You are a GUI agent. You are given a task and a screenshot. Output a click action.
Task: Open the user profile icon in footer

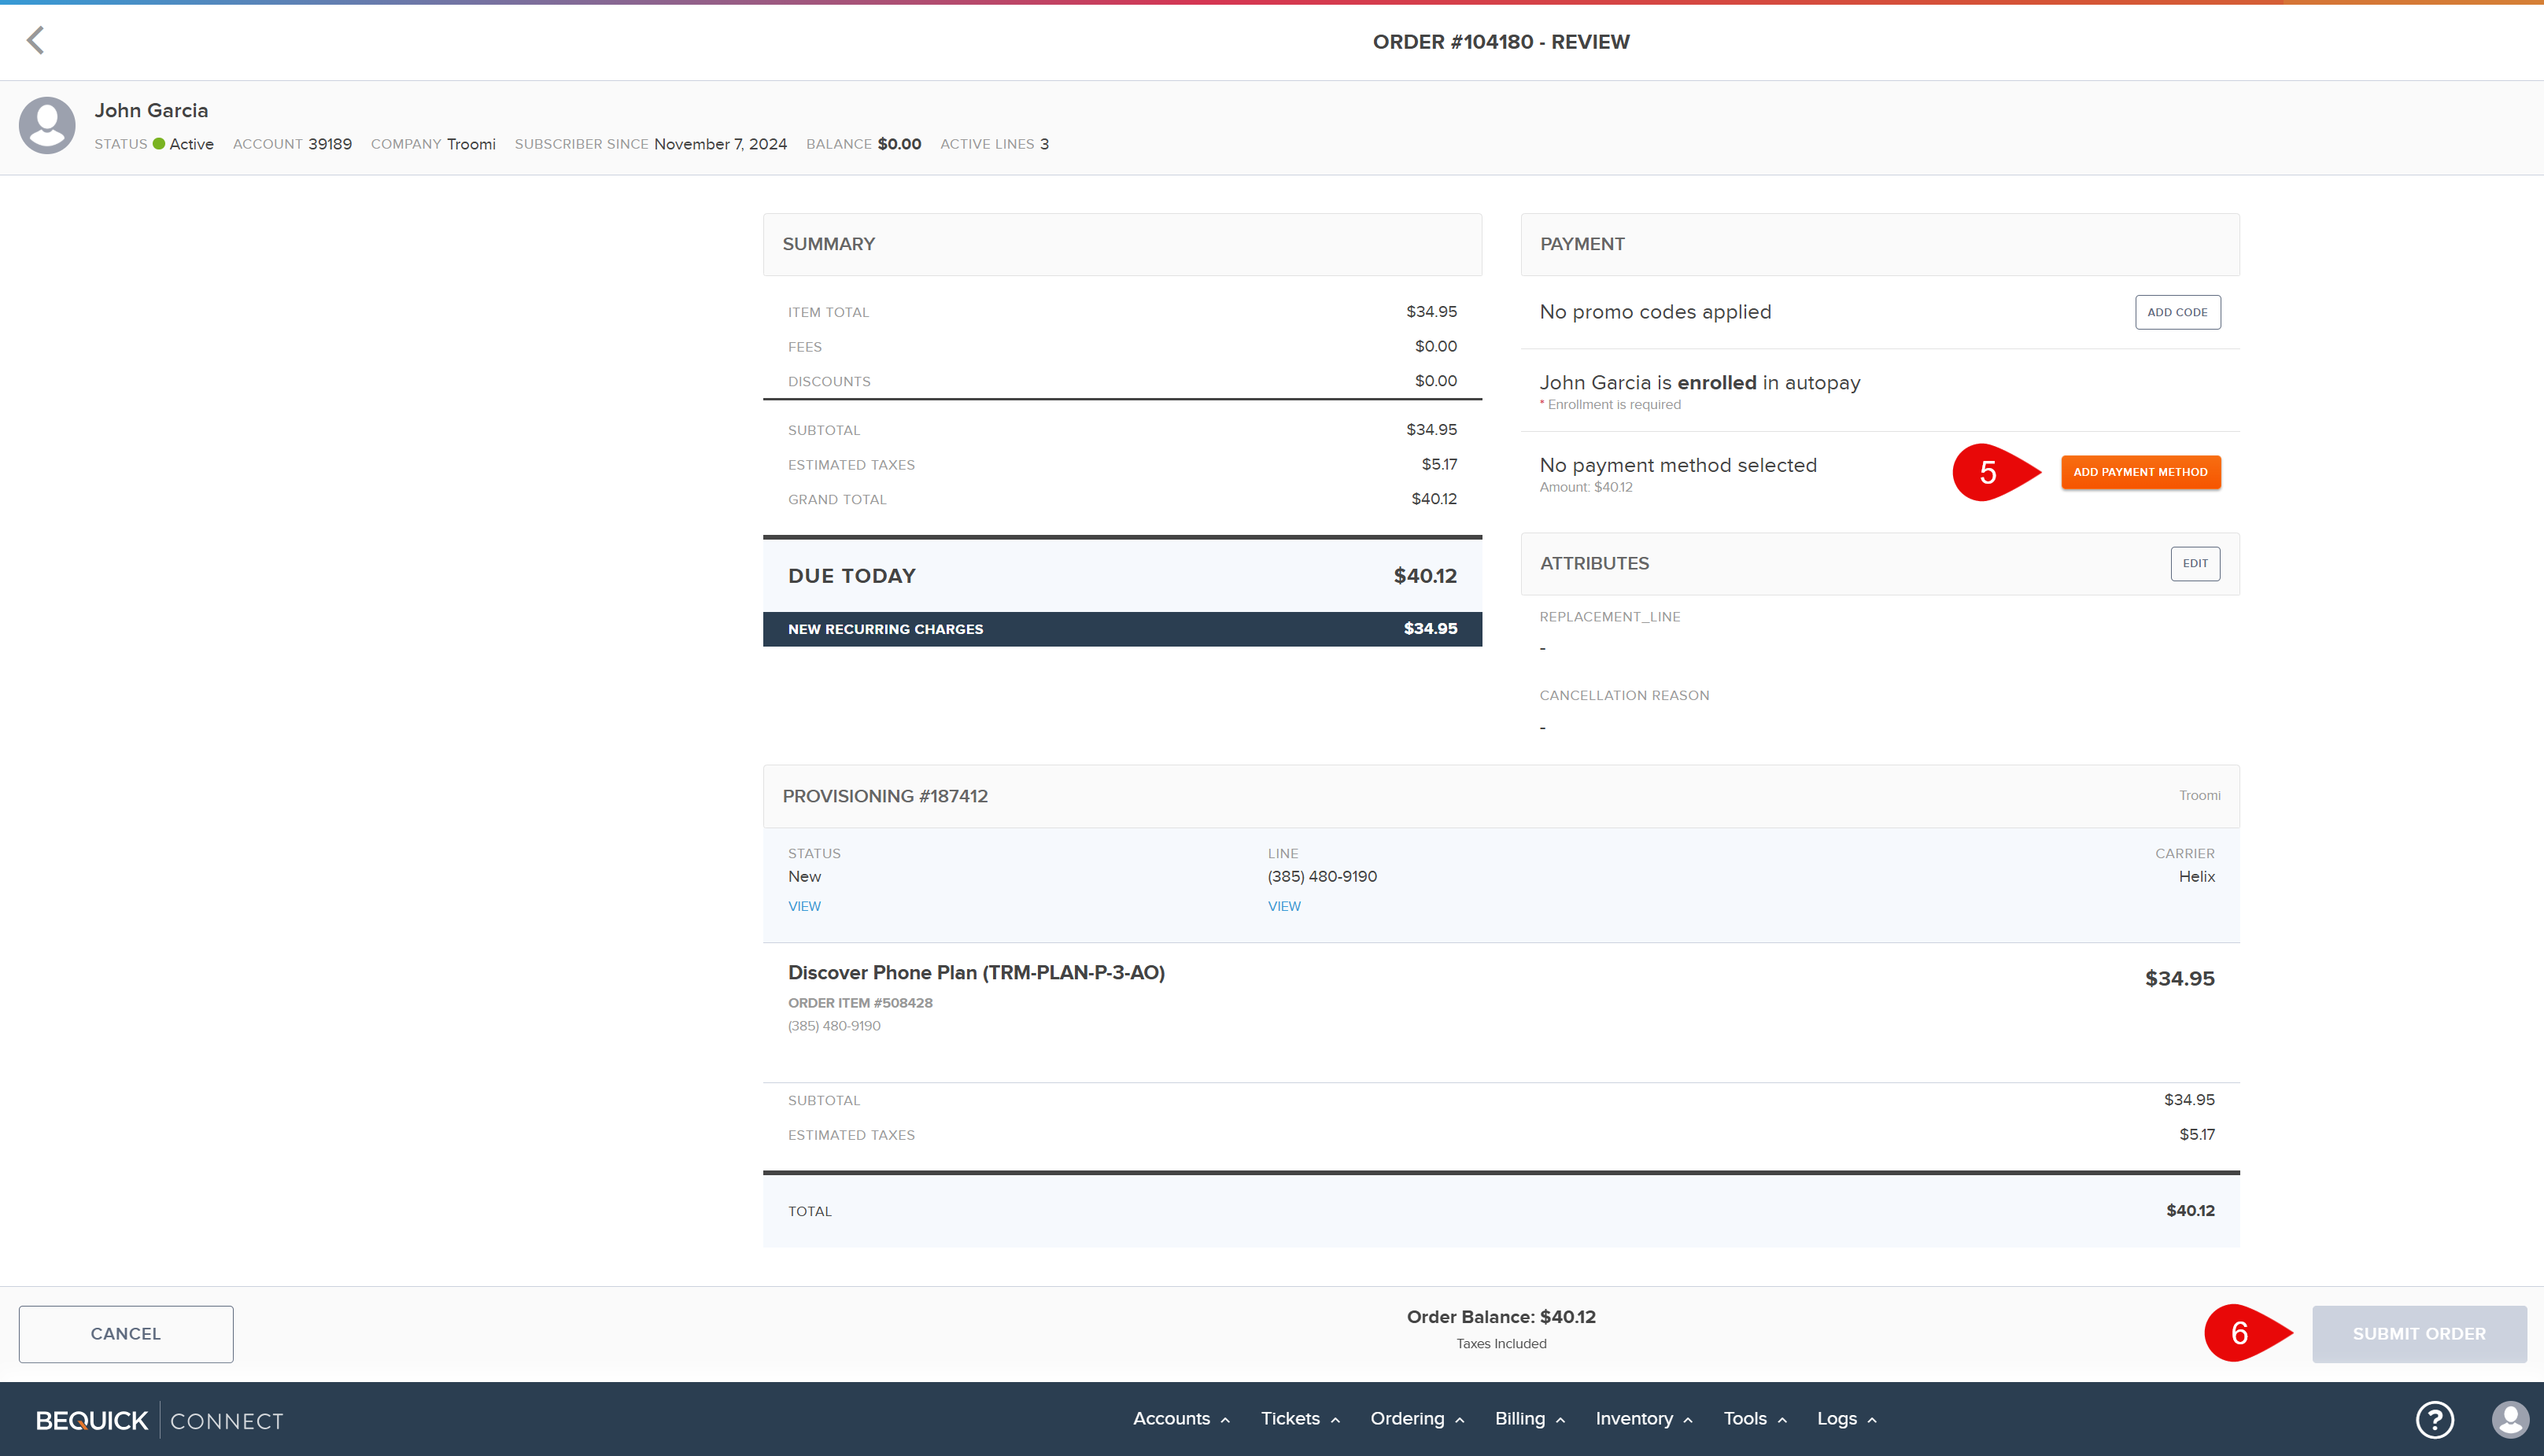point(2509,1419)
